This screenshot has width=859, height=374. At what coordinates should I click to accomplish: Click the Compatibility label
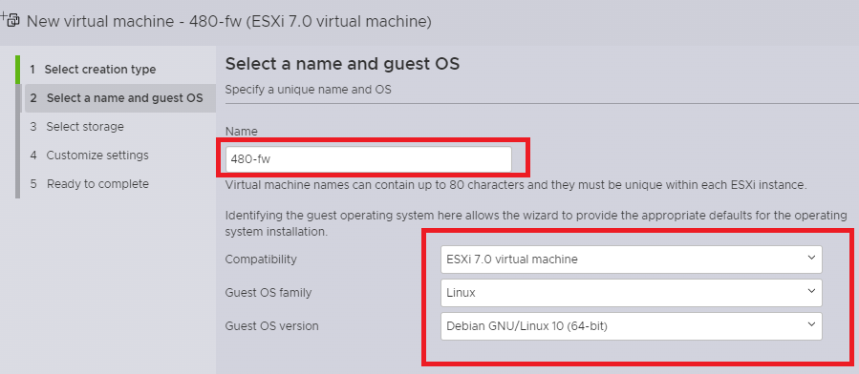point(261,260)
